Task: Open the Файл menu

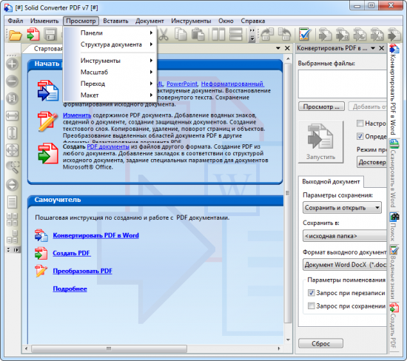Action: pyautogui.click(x=16, y=21)
